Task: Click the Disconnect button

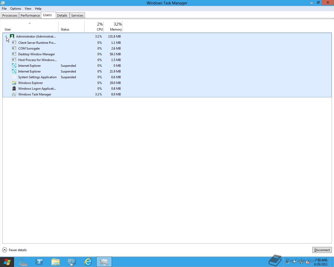Action: click(322, 250)
